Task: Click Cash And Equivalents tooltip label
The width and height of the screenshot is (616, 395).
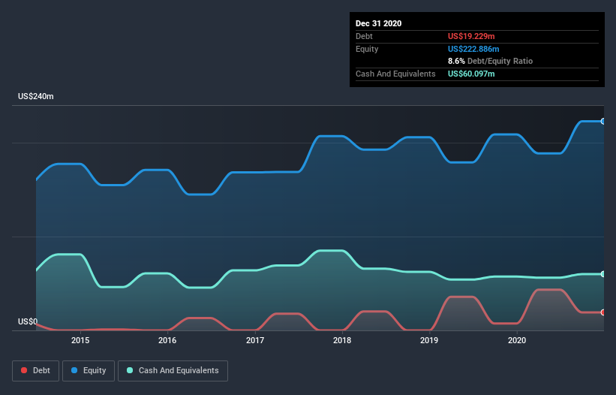Action: click(395, 74)
